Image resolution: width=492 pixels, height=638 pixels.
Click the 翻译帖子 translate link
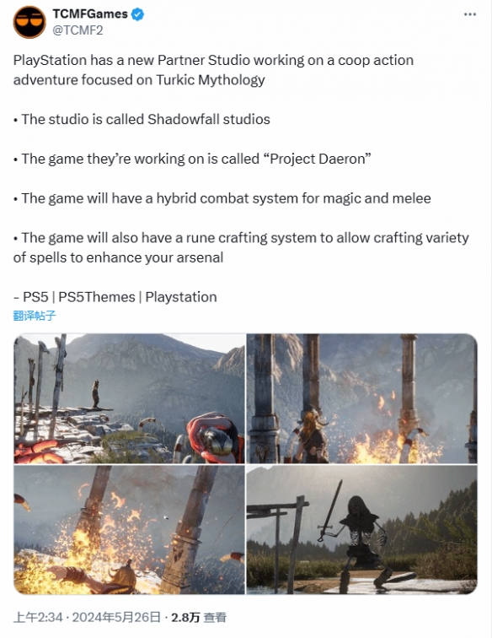click(x=35, y=316)
